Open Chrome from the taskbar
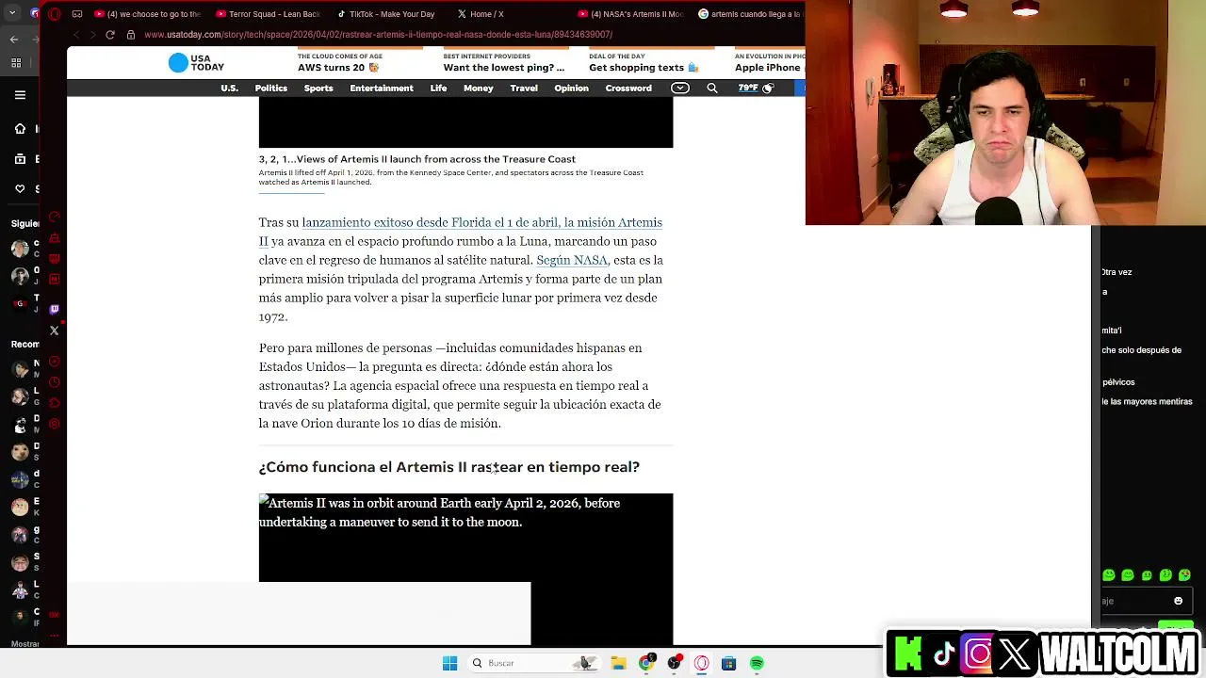The height and width of the screenshot is (678, 1206). tap(646, 663)
